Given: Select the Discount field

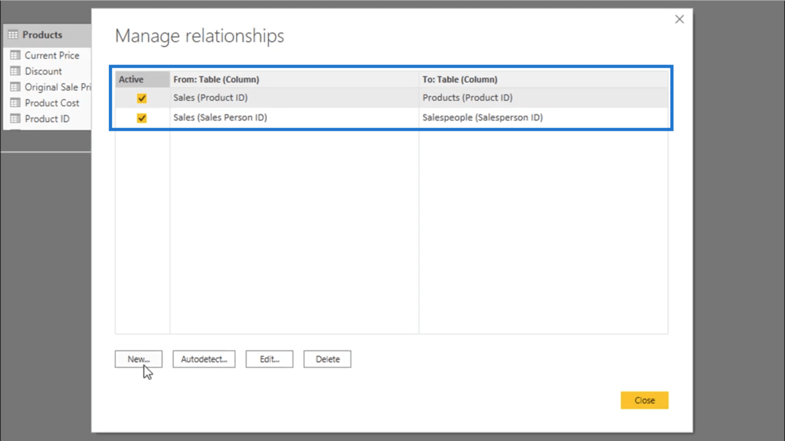Looking at the screenshot, I should click(x=43, y=71).
